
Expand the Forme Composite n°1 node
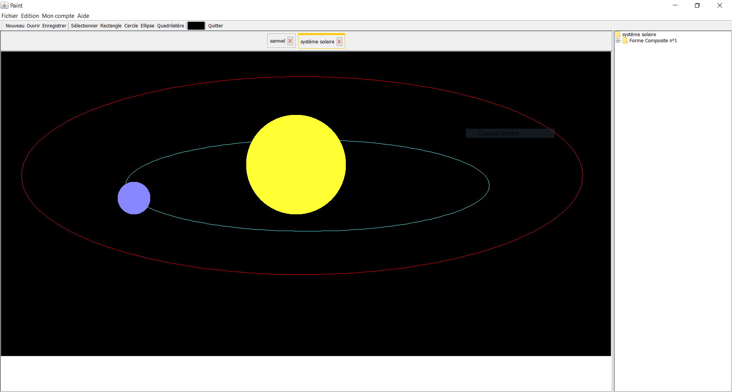pos(618,41)
